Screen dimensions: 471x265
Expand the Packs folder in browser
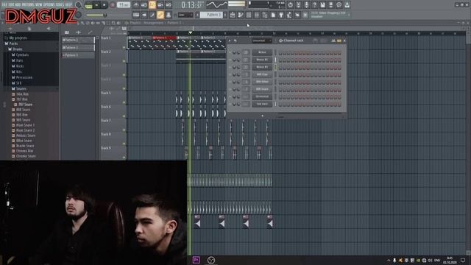click(13, 43)
